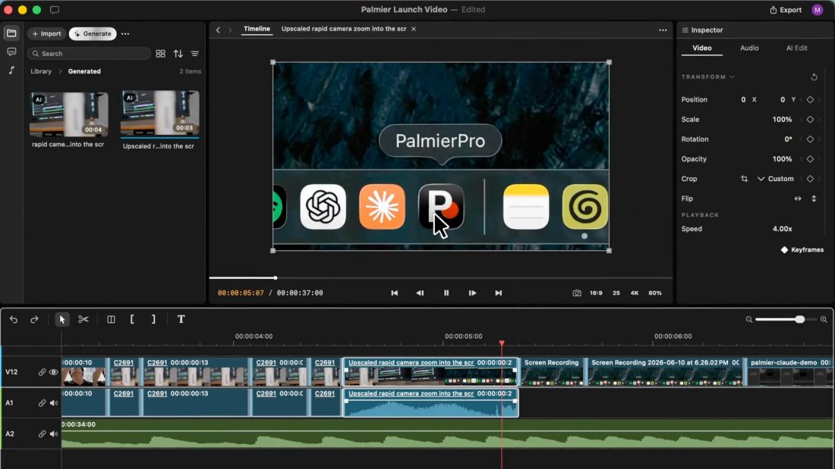Change the 80% viewer zoom level

click(655, 293)
